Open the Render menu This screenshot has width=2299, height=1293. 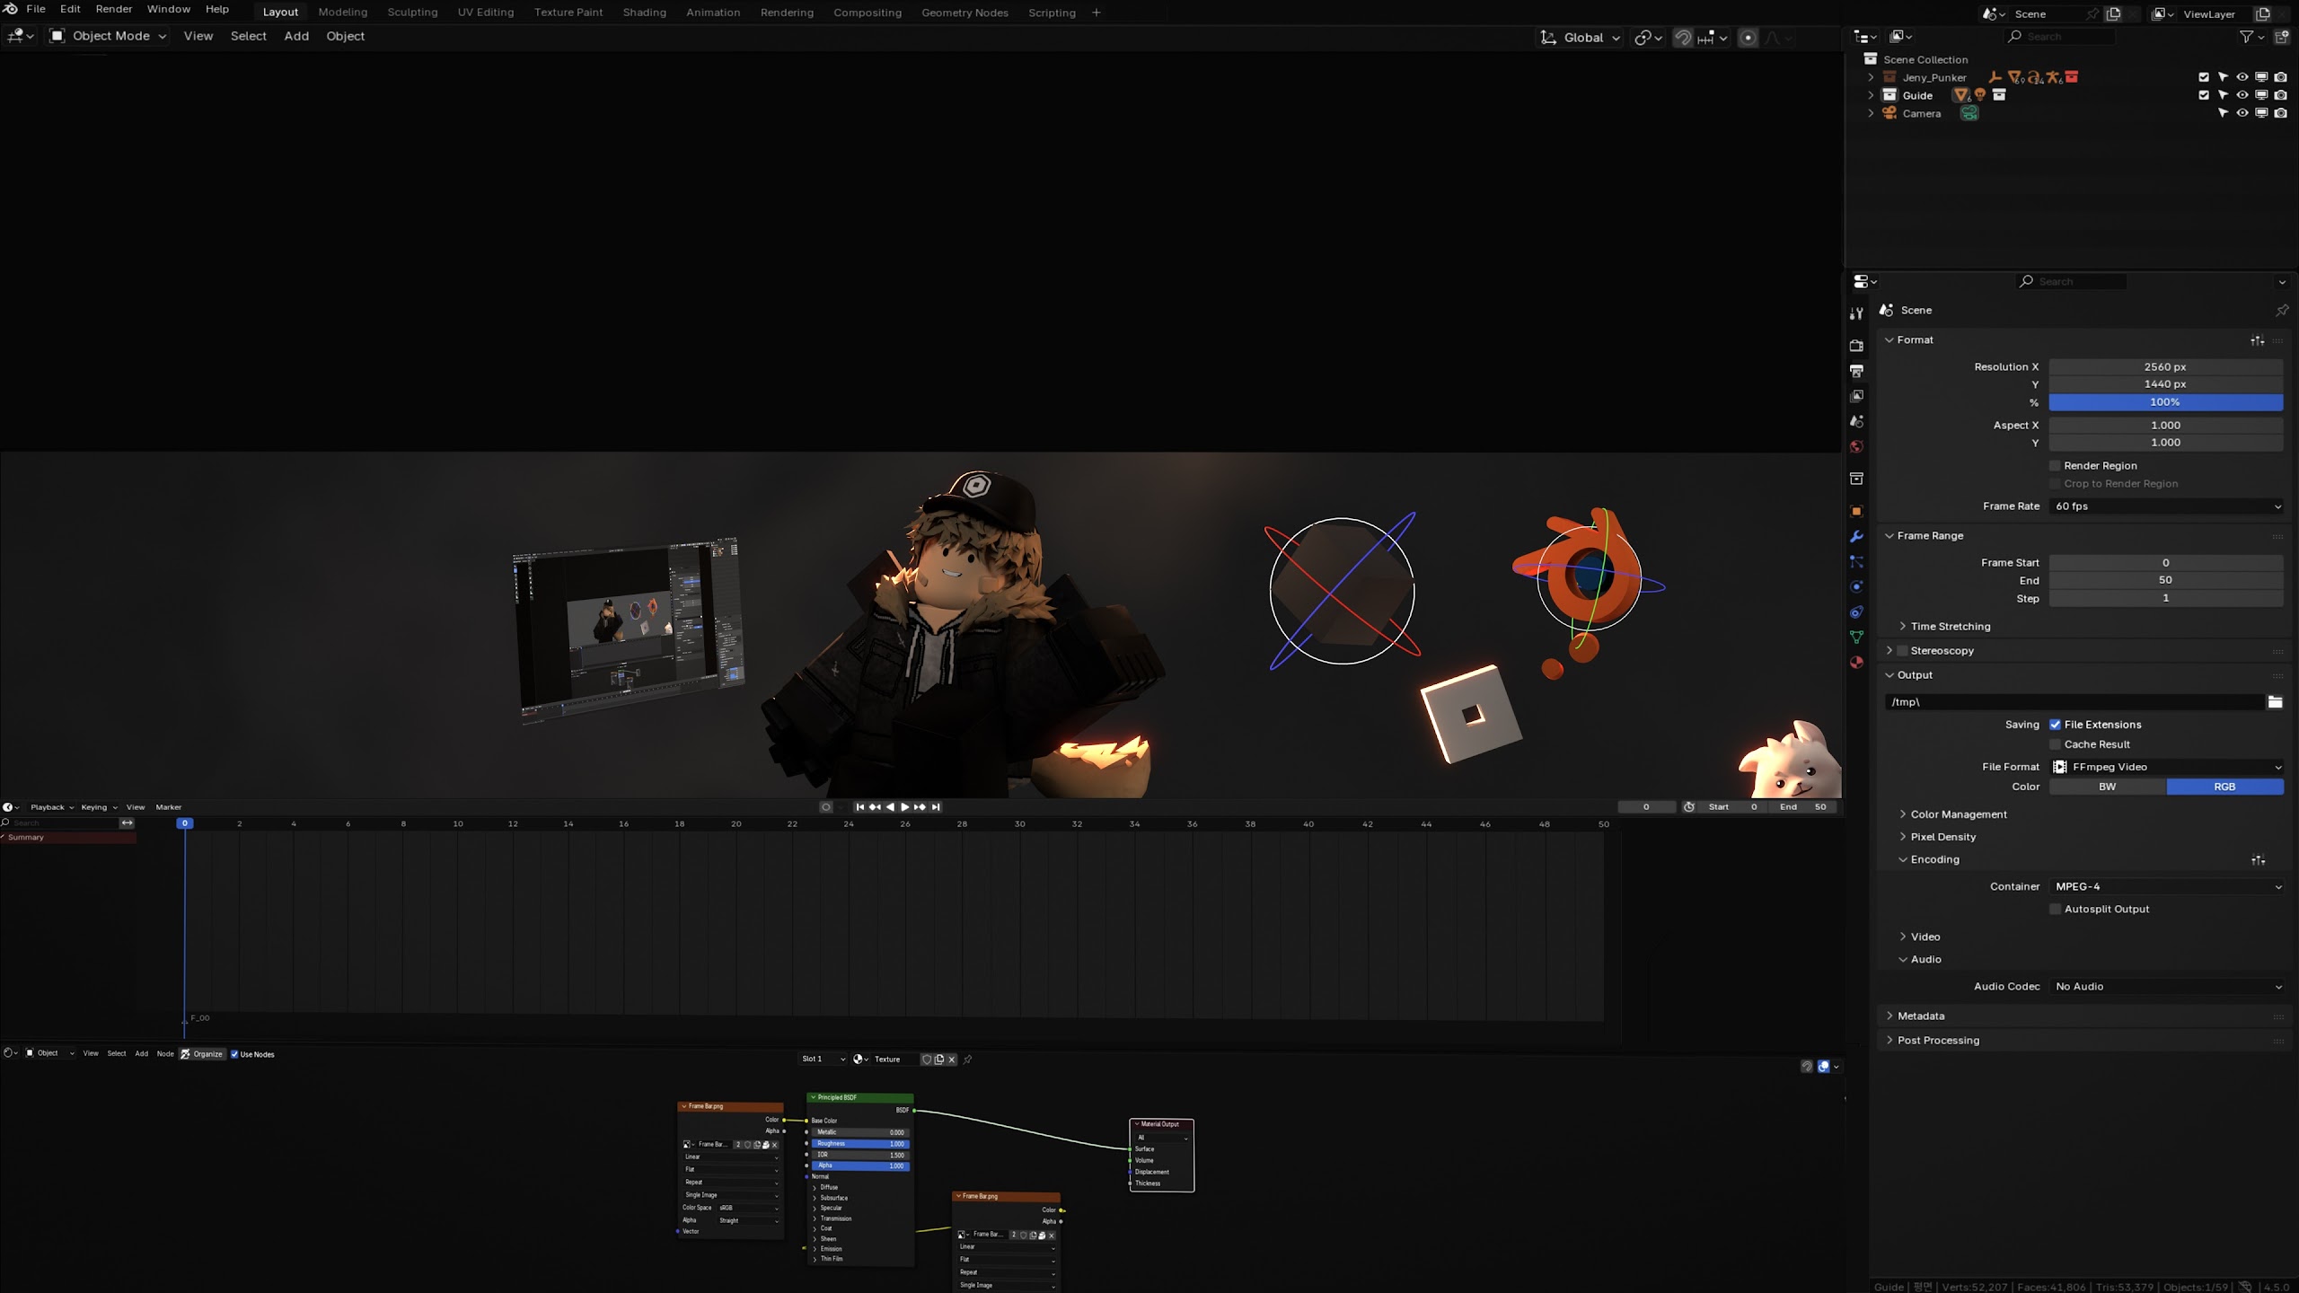click(x=114, y=9)
